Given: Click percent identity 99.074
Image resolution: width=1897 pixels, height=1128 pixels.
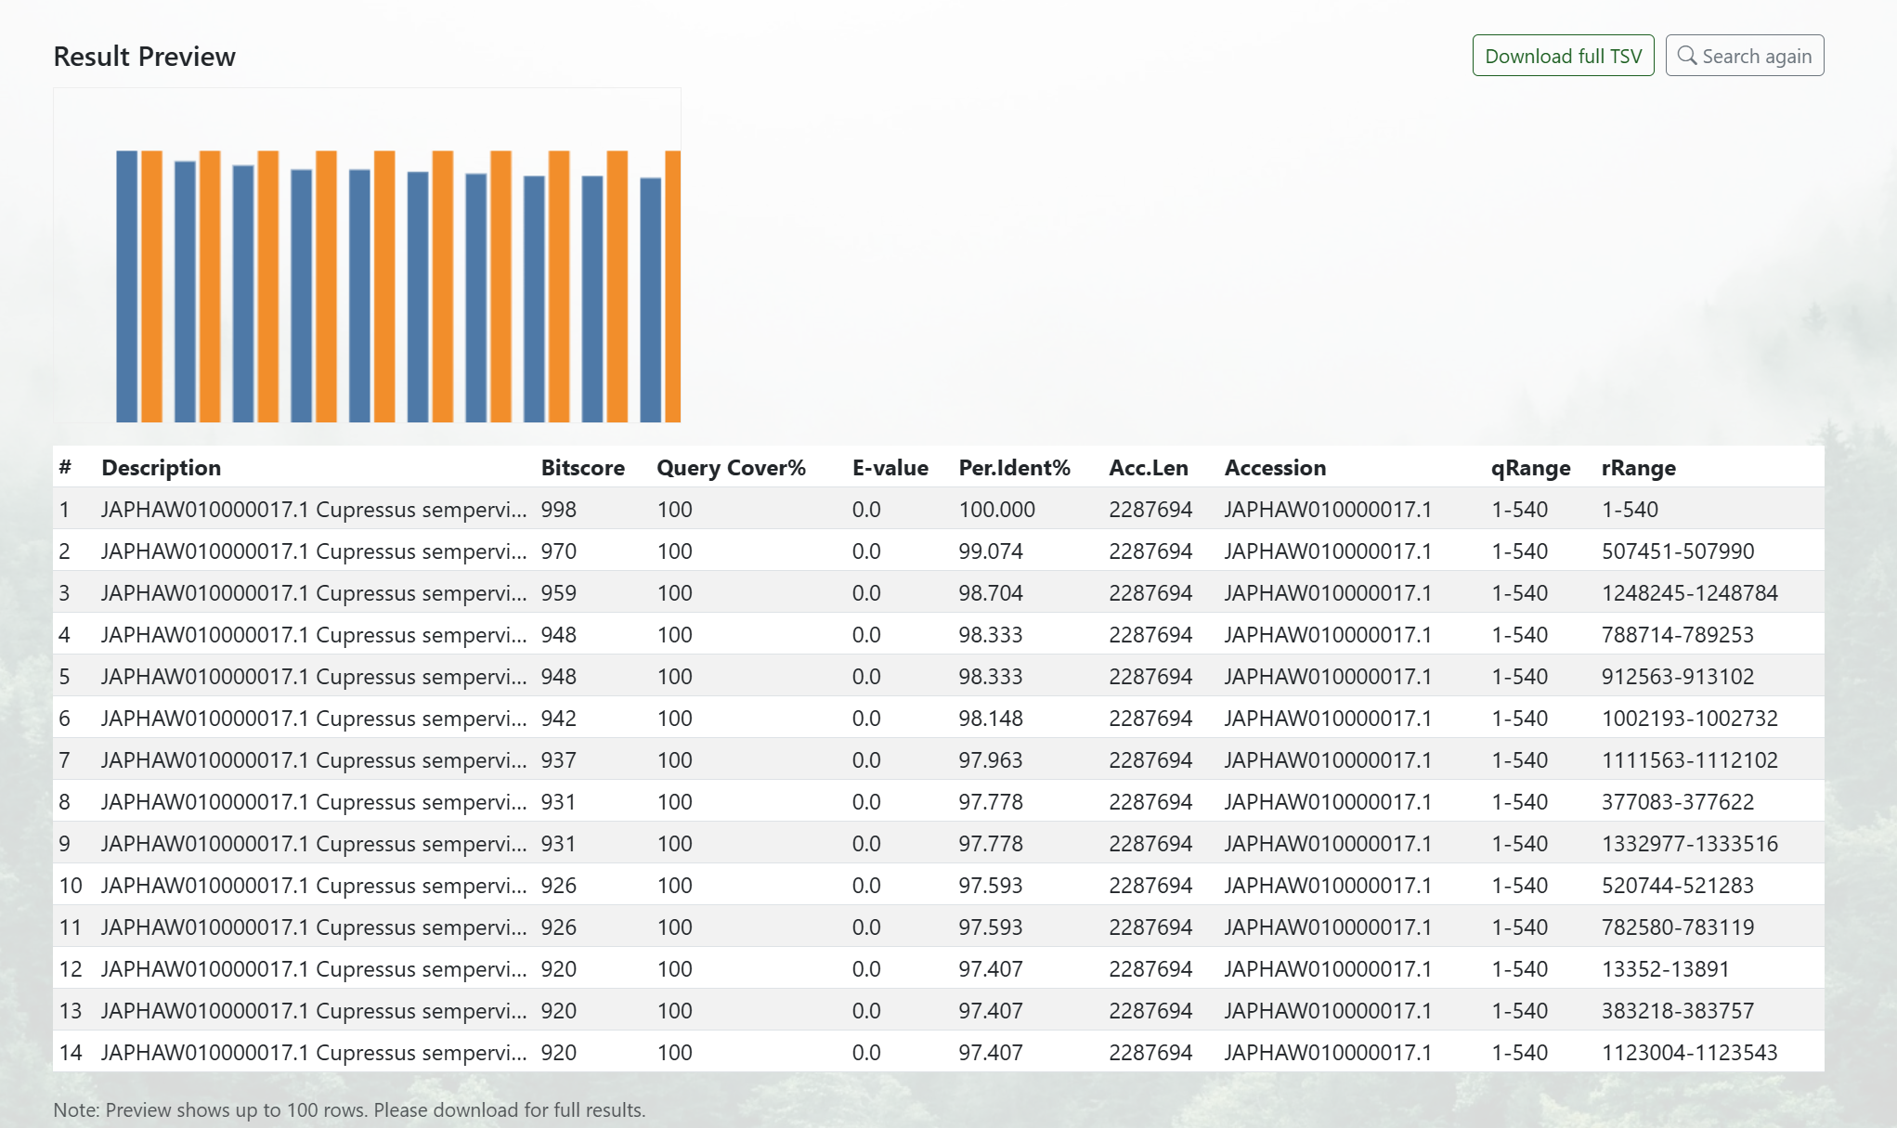Looking at the screenshot, I should (x=991, y=551).
